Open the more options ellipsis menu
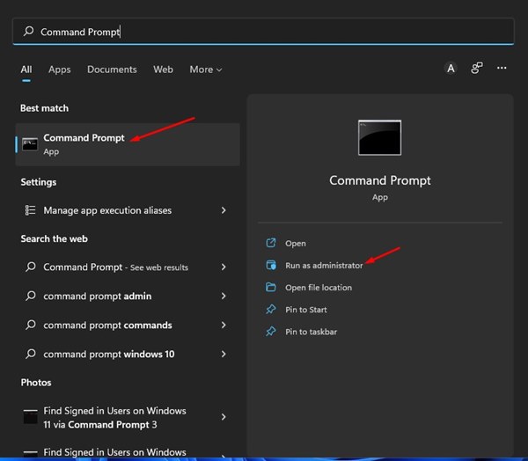 pyautogui.click(x=502, y=69)
